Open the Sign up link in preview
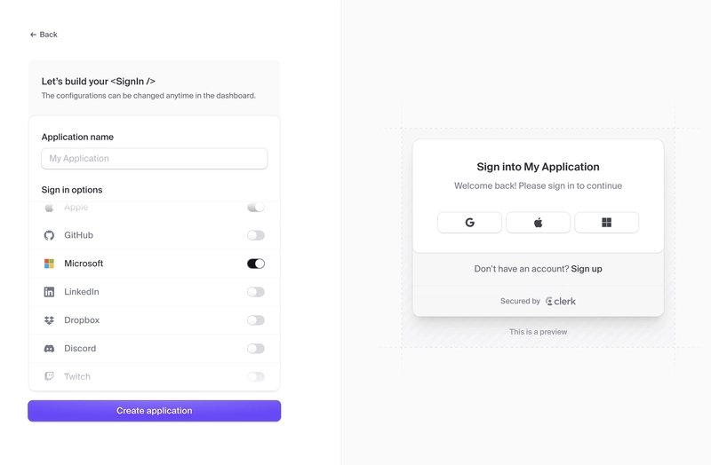711x465 pixels. (x=587, y=269)
